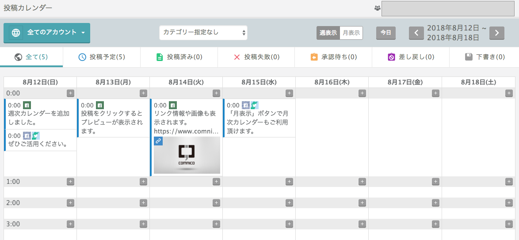Add a post at 0:00 on 8月18日(土)
This screenshot has height=240, width=519.
509,93
